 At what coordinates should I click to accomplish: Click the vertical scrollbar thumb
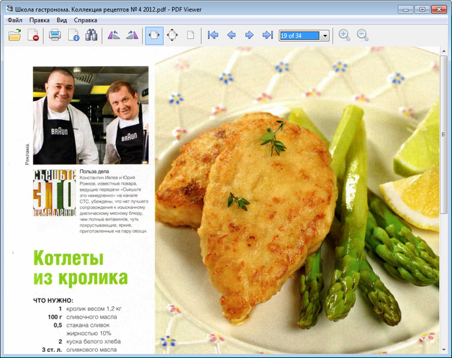point(444,134)
